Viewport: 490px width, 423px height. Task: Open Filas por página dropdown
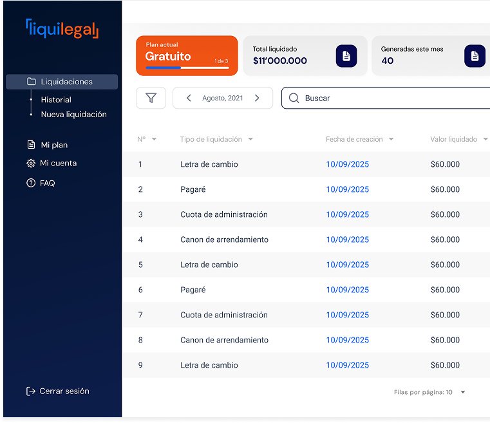click(463, 392)
